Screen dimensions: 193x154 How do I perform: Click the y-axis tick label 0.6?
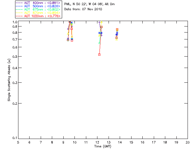15,47
